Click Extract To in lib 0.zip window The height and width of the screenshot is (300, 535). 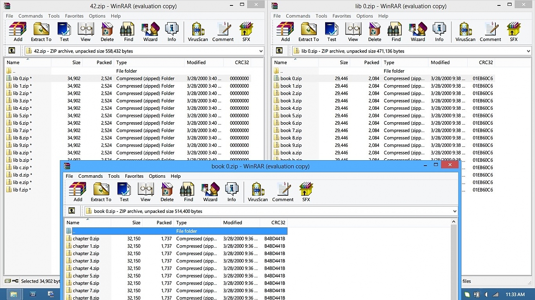(x=308, y=32)
